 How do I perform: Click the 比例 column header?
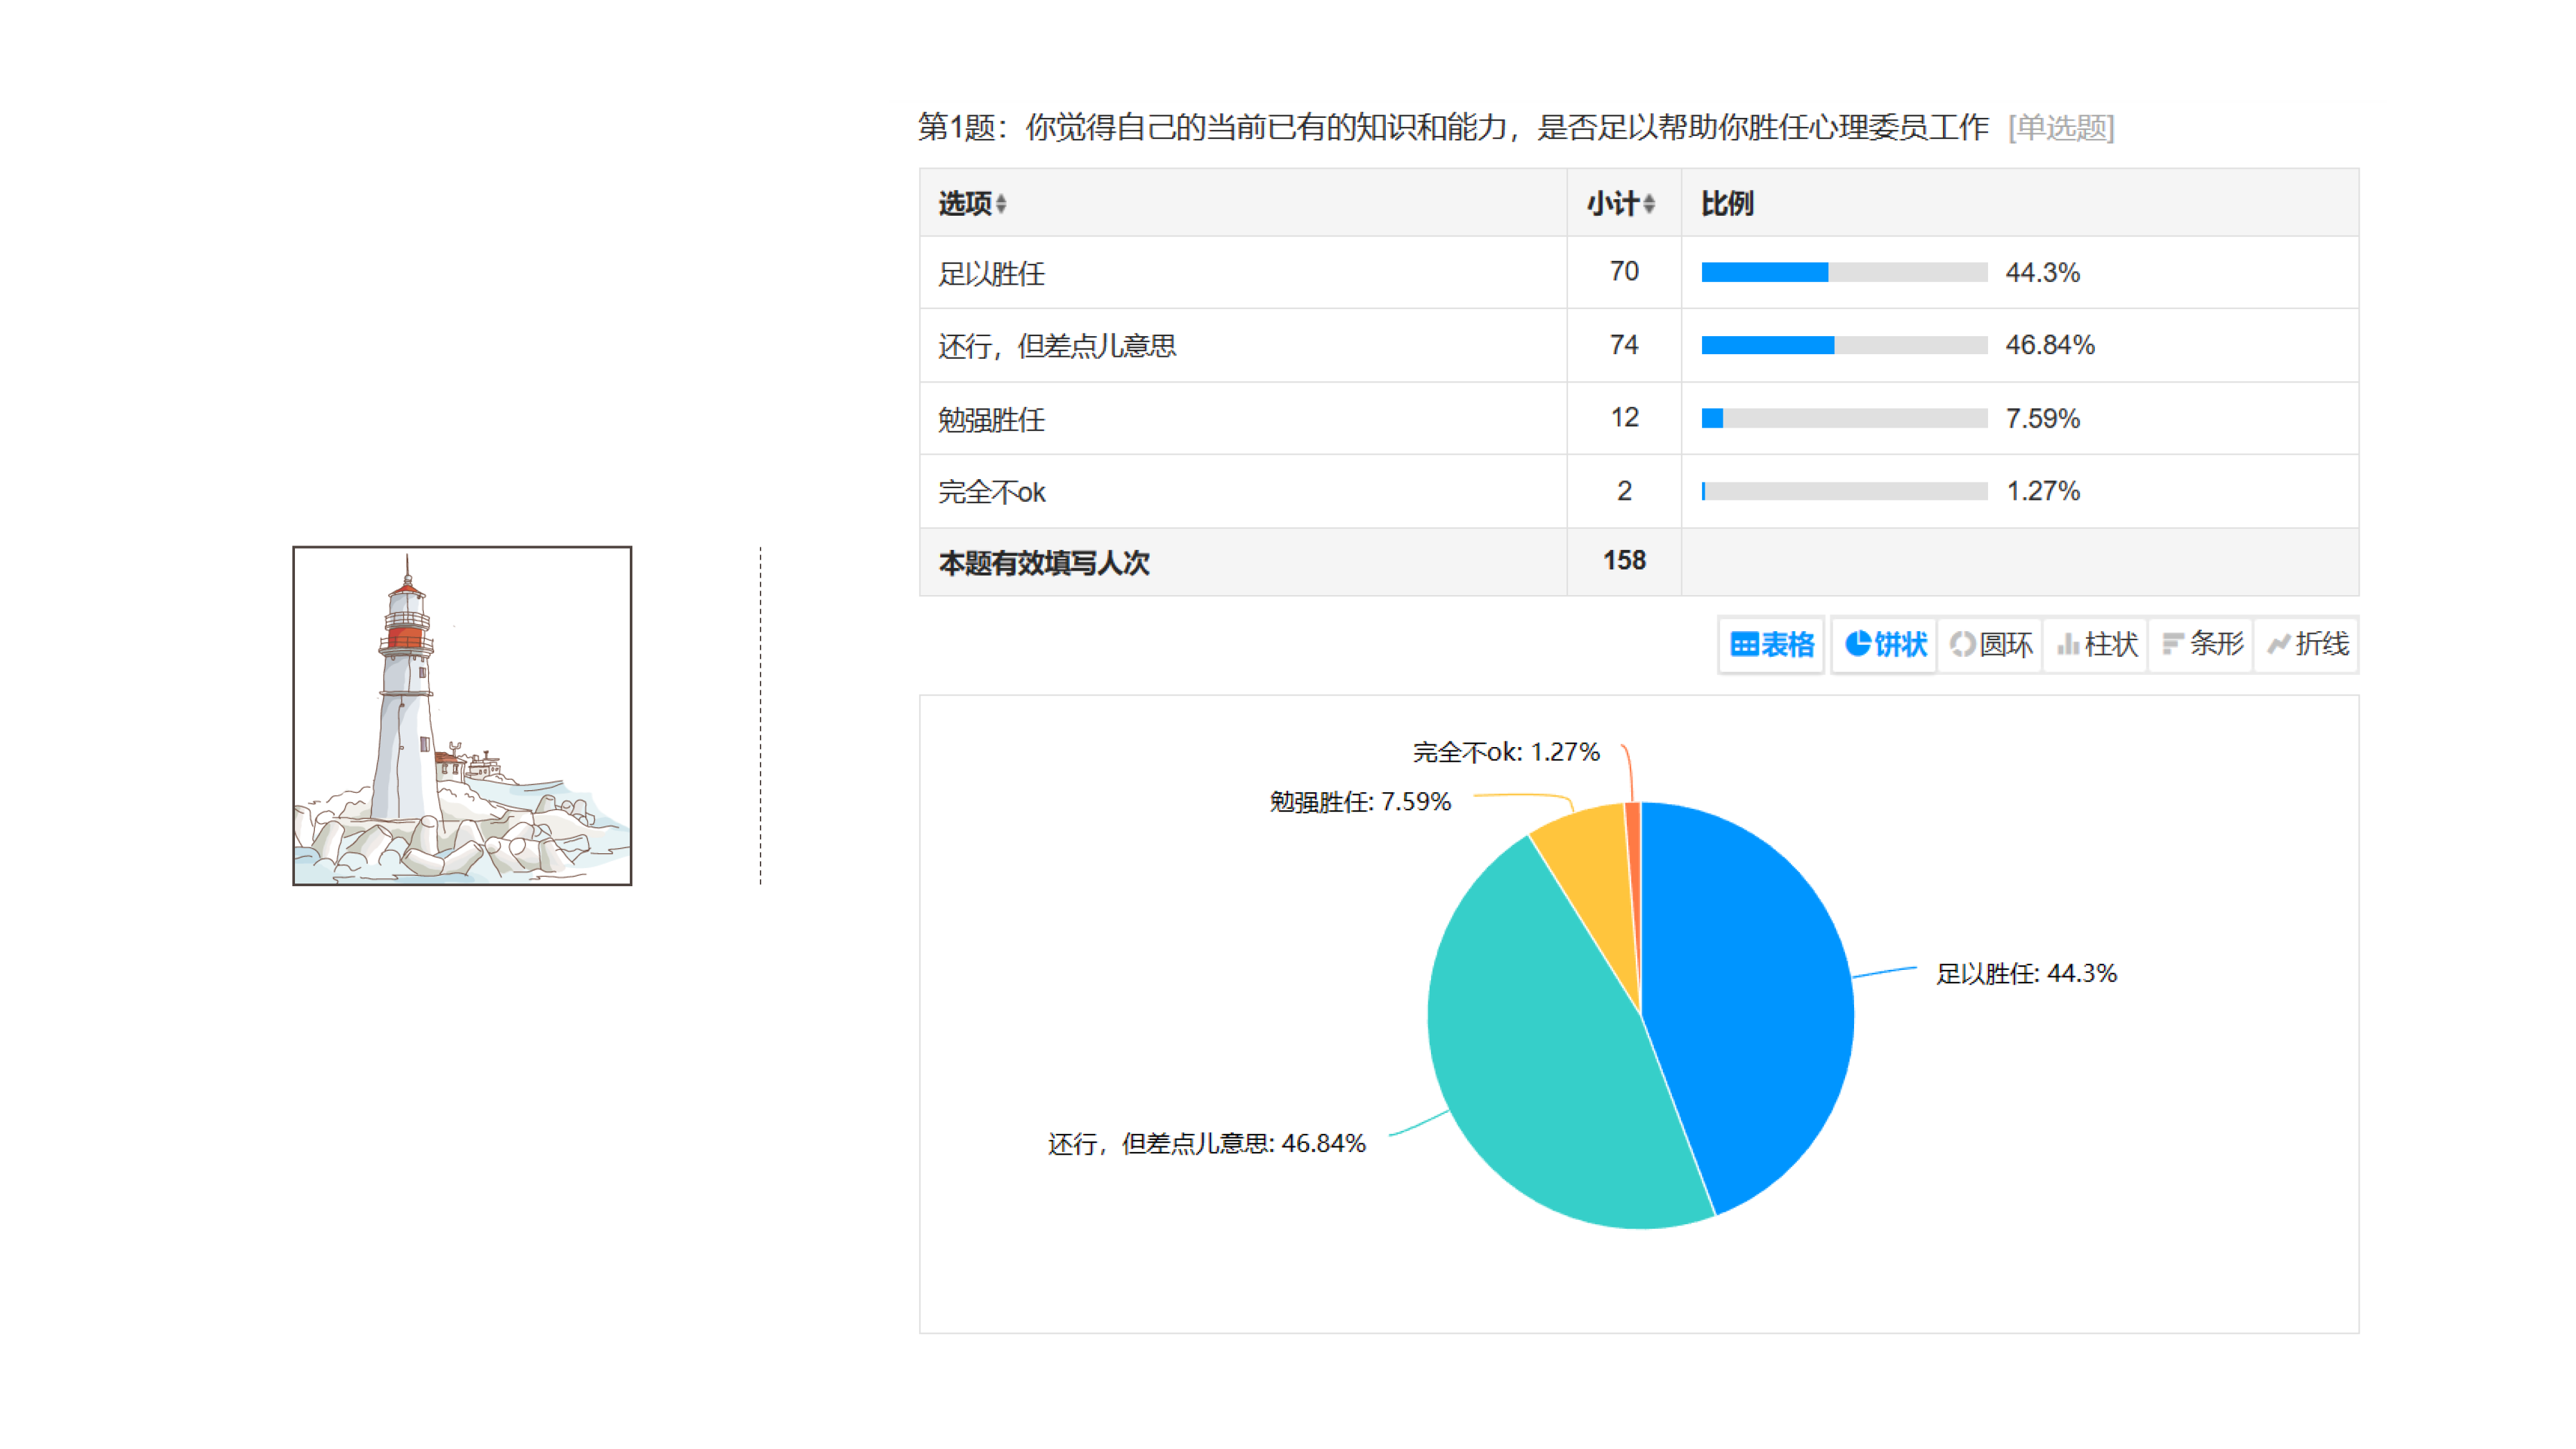(x=1727, y=204)
